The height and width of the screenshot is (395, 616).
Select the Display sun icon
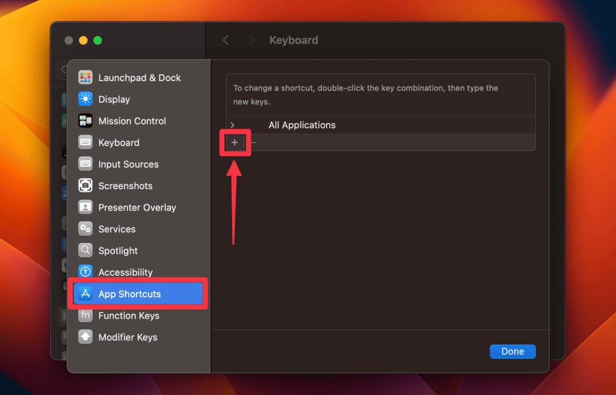[85, 99]
